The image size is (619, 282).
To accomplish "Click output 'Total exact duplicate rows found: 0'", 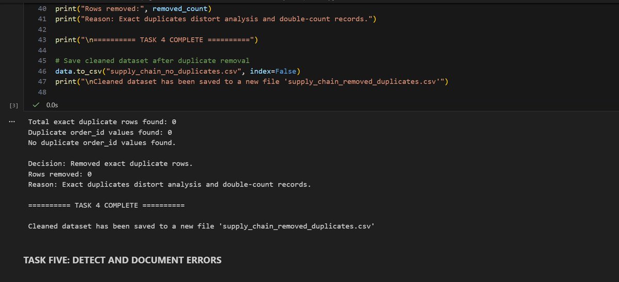I will (x=102, y=122).
